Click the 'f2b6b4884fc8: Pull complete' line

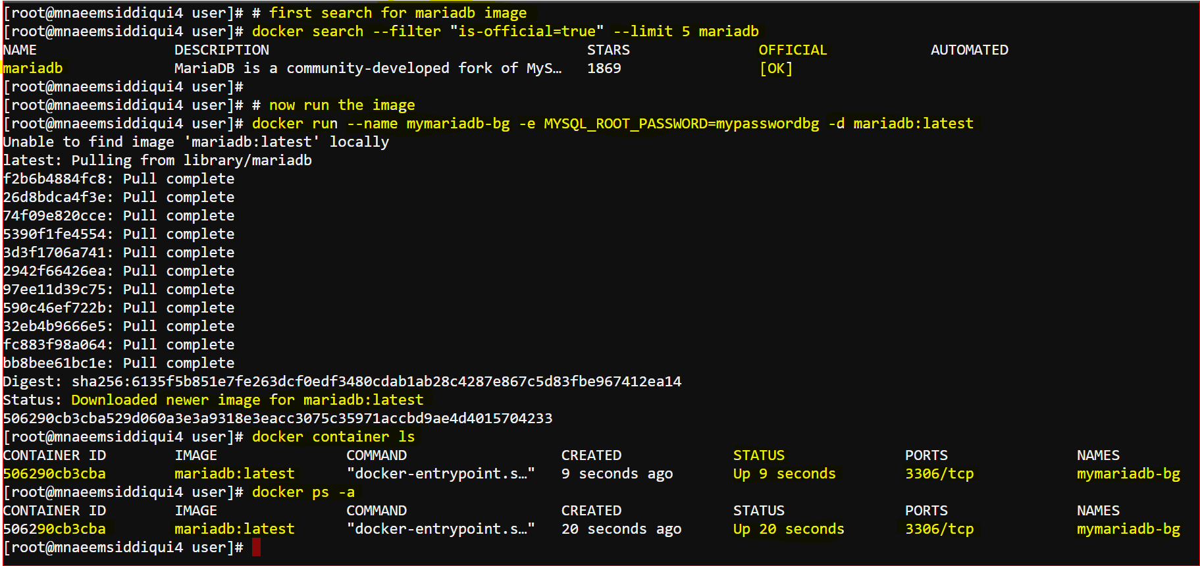[118, 179]
